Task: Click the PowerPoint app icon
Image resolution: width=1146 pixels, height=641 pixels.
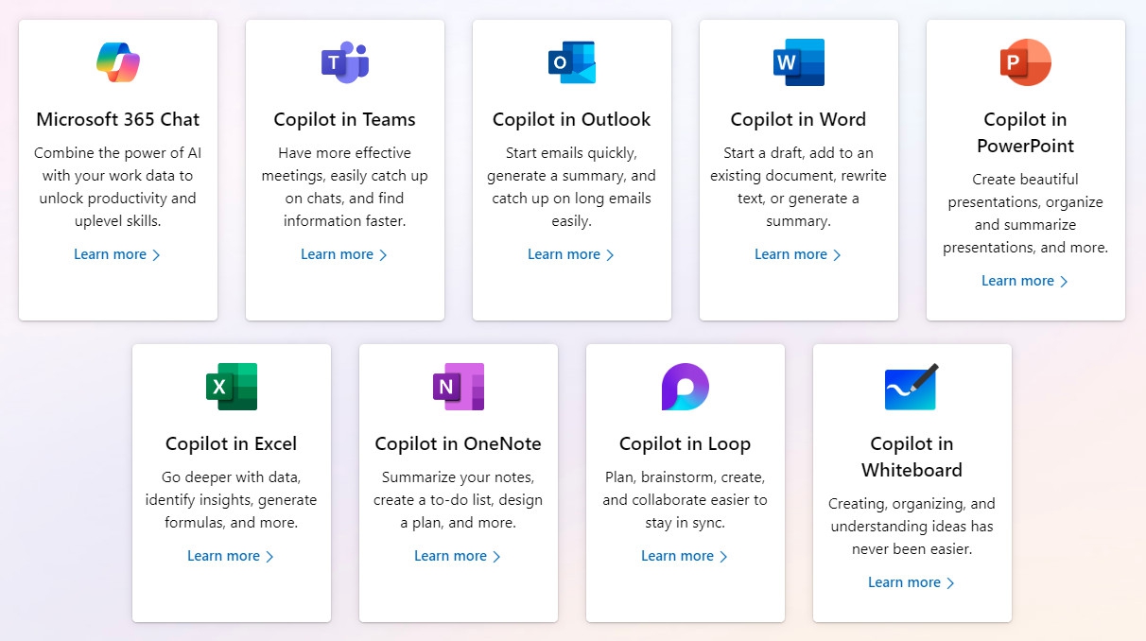Action: coord(1026,62)
